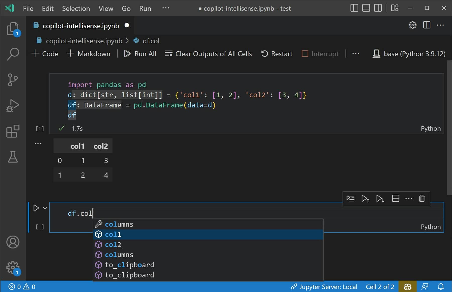
Task: Expand the run cell options chevron
Action: 45,208
